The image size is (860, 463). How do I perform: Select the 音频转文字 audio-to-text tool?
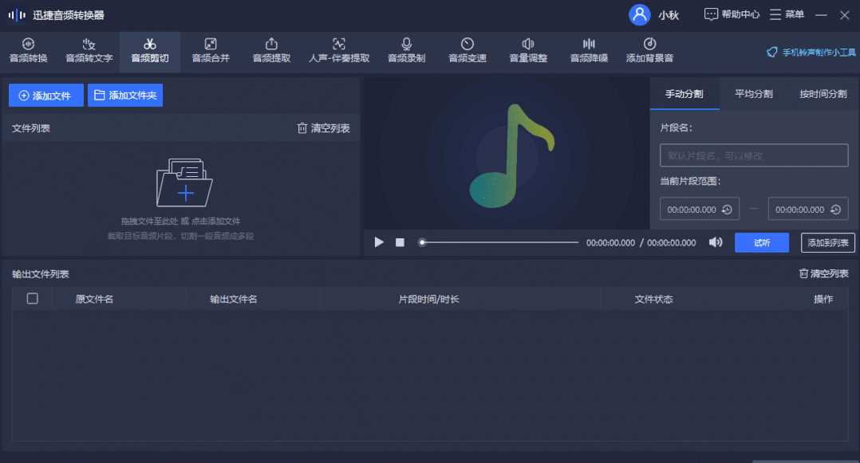[89, 50]
